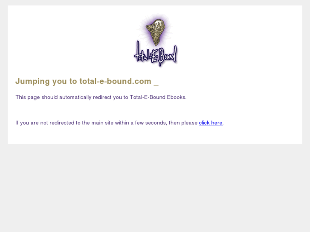This screenshot has height=232, width=310.
Task: Click the word "Jumping" in the heading
Action: pyautogui.click(x=33, y=81)
